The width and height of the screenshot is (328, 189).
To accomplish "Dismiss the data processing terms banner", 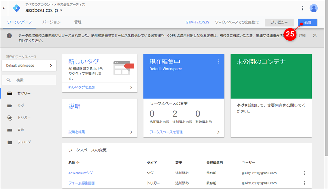I will (x=315, y=35).
